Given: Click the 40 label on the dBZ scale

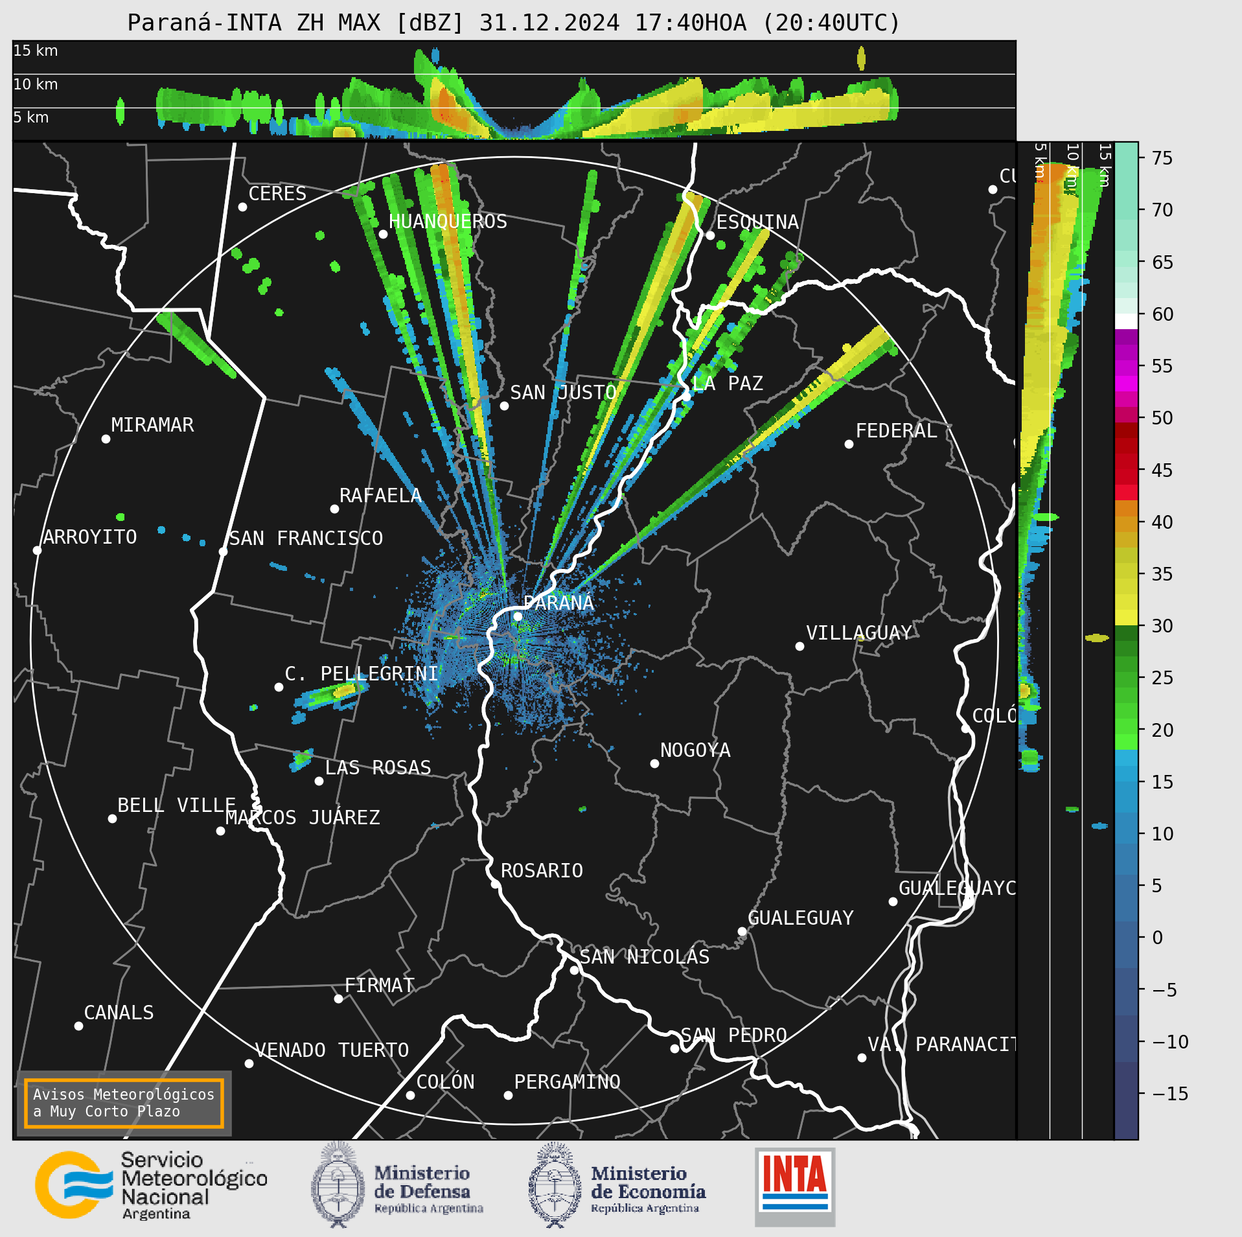Looking at the screenshot, I should 1162,522.
